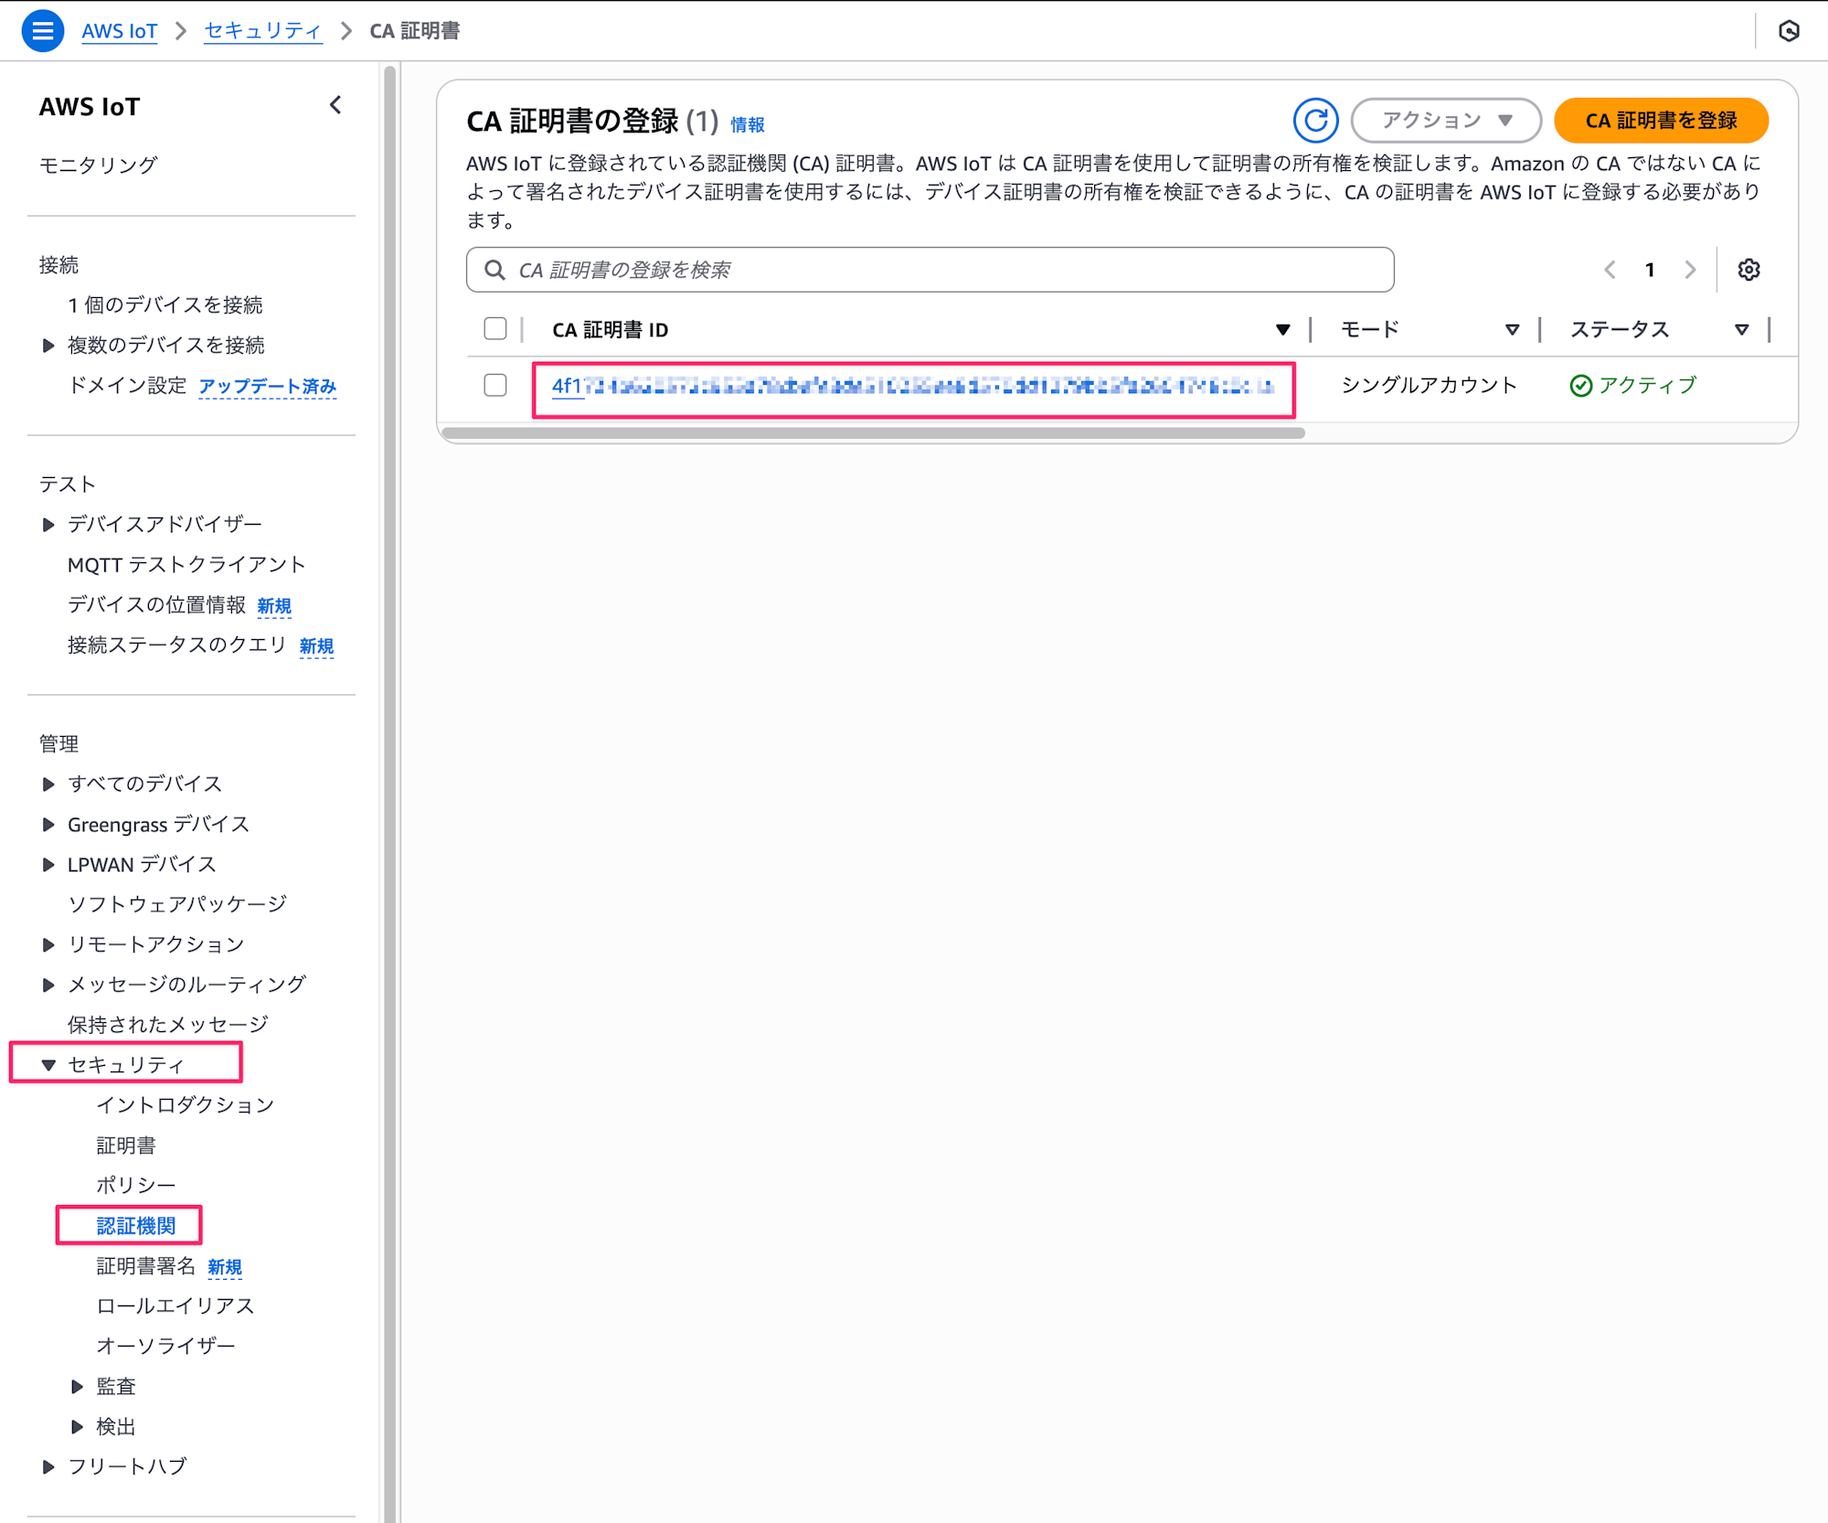Open the アクション dropdown

(x=1446, y=121)
